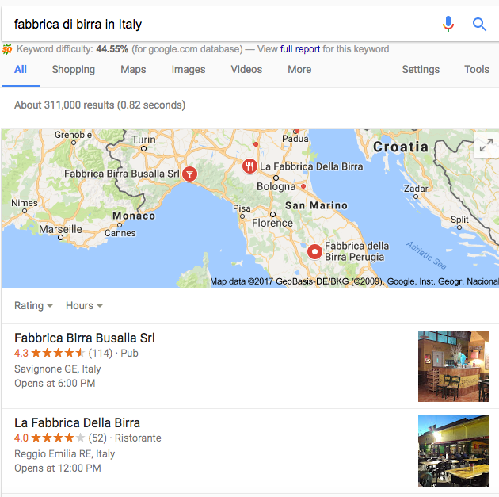Switch to the Shopping tab
The image size is (499, 497).
point(74,69)
